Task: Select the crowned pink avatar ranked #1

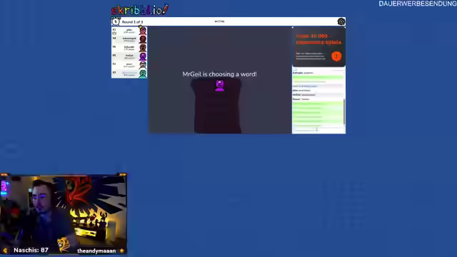Action: point(143,31)
